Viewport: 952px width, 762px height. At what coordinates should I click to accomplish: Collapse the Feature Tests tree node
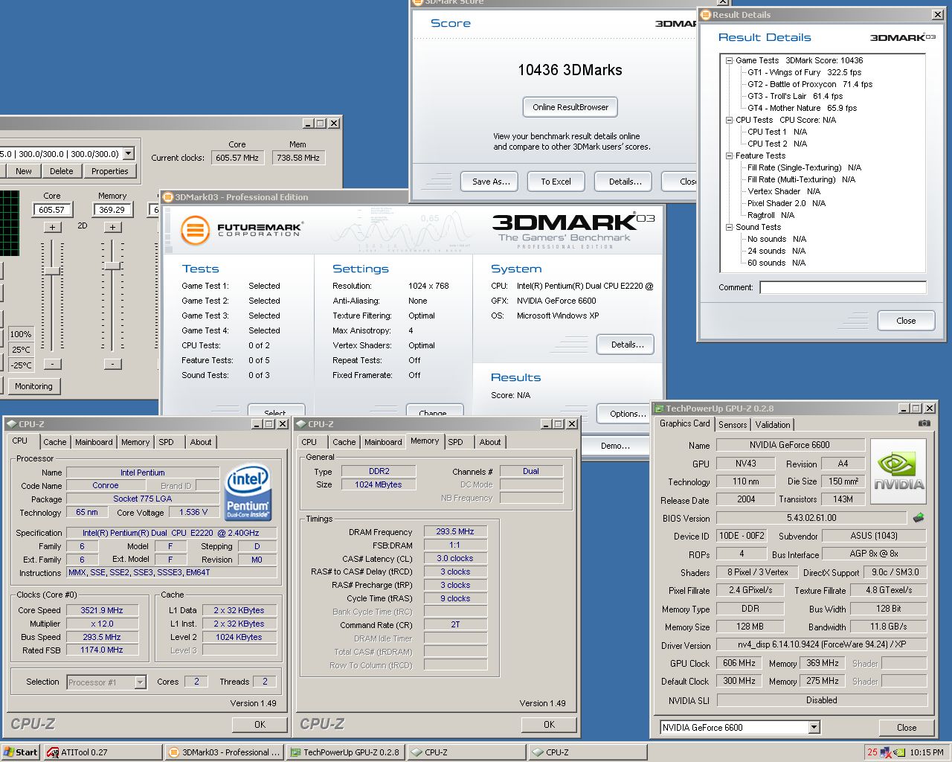730,156
